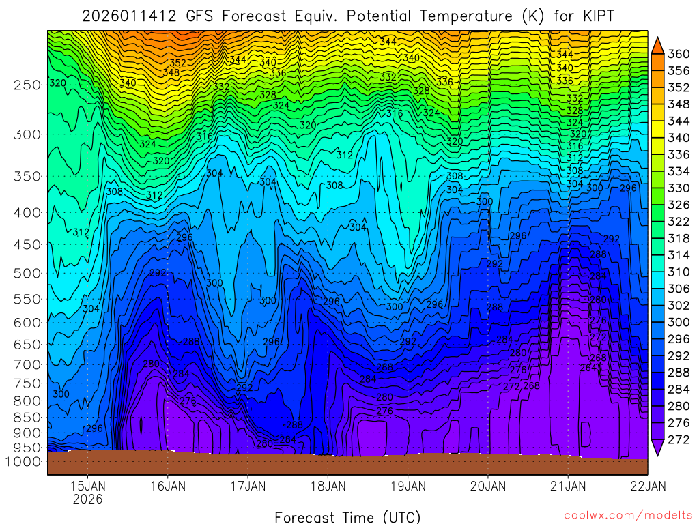This screenshot has width=699, height=524.
Task: Select the 17JAN date label
Action: 248,486
